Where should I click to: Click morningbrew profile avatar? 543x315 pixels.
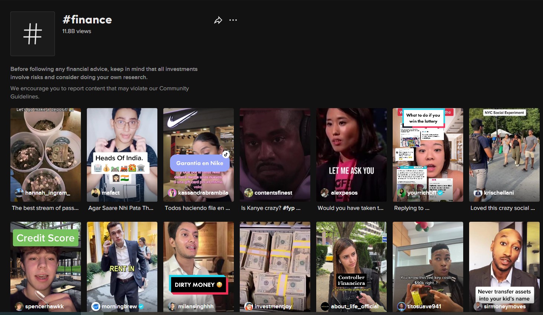tap(96, 306)
